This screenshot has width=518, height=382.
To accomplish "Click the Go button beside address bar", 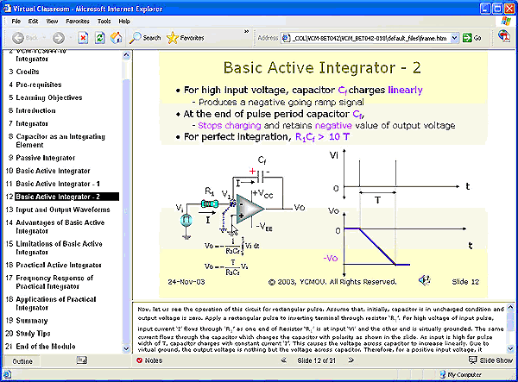I will tap(471, 38).
